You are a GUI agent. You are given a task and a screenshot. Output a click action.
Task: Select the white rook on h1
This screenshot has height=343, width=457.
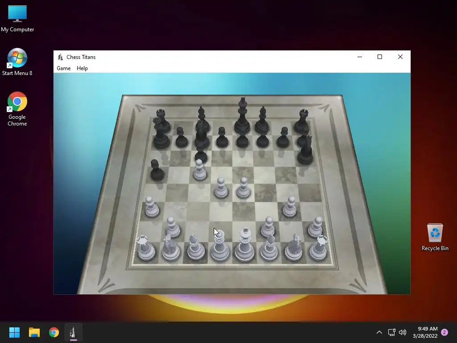(319, 247)
